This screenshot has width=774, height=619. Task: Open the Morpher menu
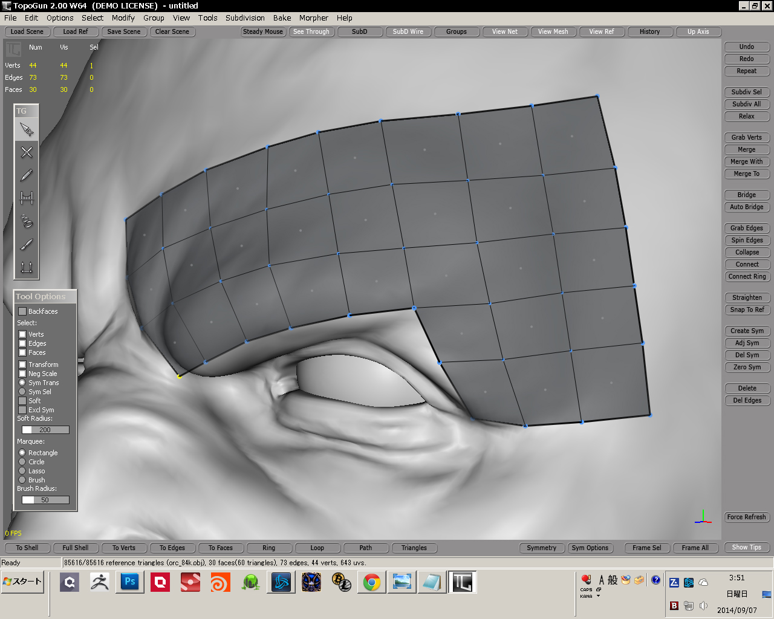314,18
